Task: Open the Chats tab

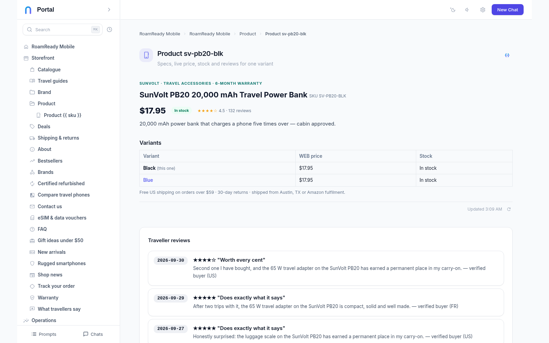Action: [x=93, y=334]
